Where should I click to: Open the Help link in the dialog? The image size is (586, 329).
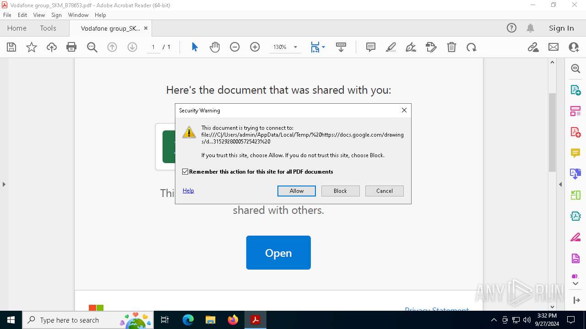pos(188,191)
